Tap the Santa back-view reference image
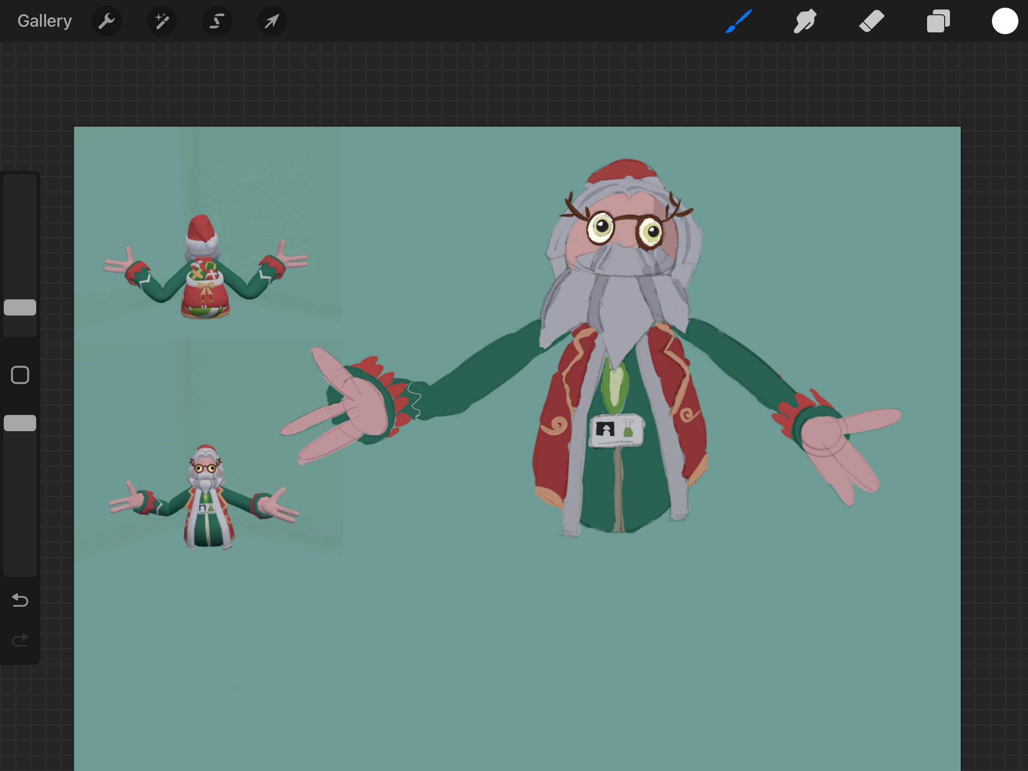 click(x=206, y=267)
